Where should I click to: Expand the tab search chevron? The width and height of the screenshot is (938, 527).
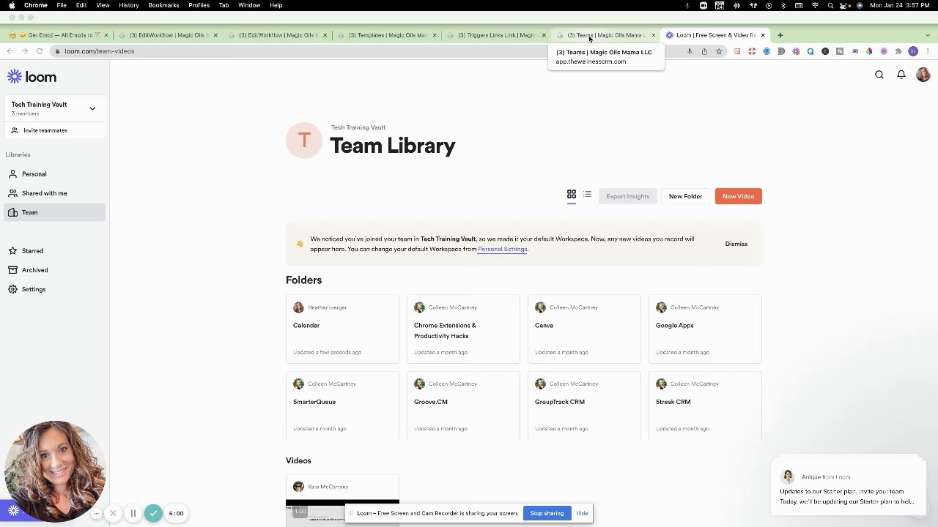[x=928, y=35]
